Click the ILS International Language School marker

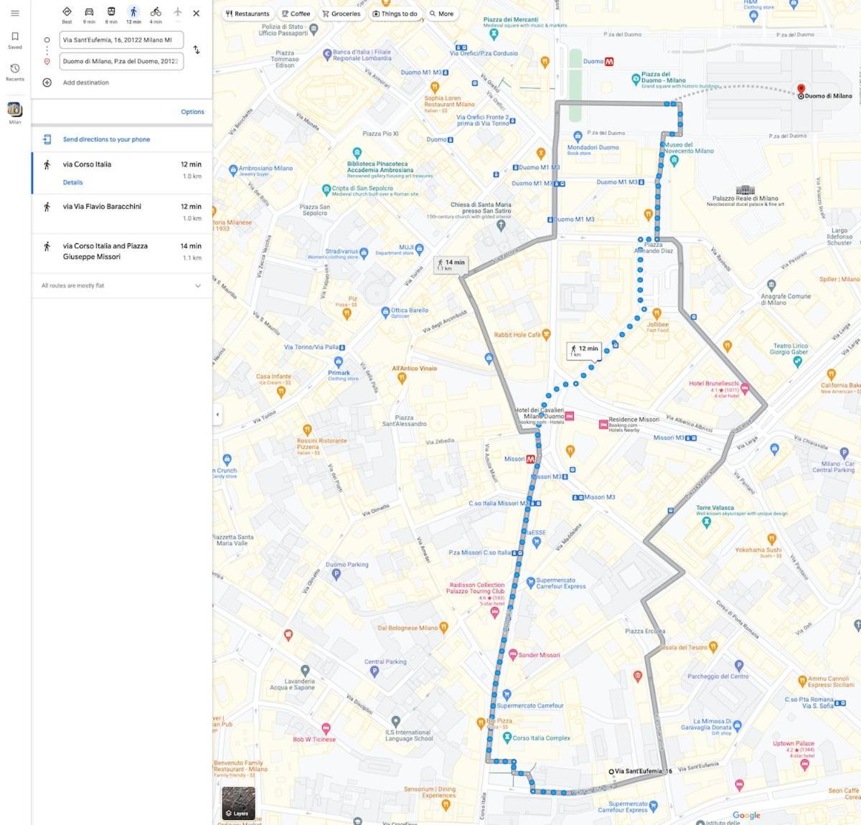(395, 722)
